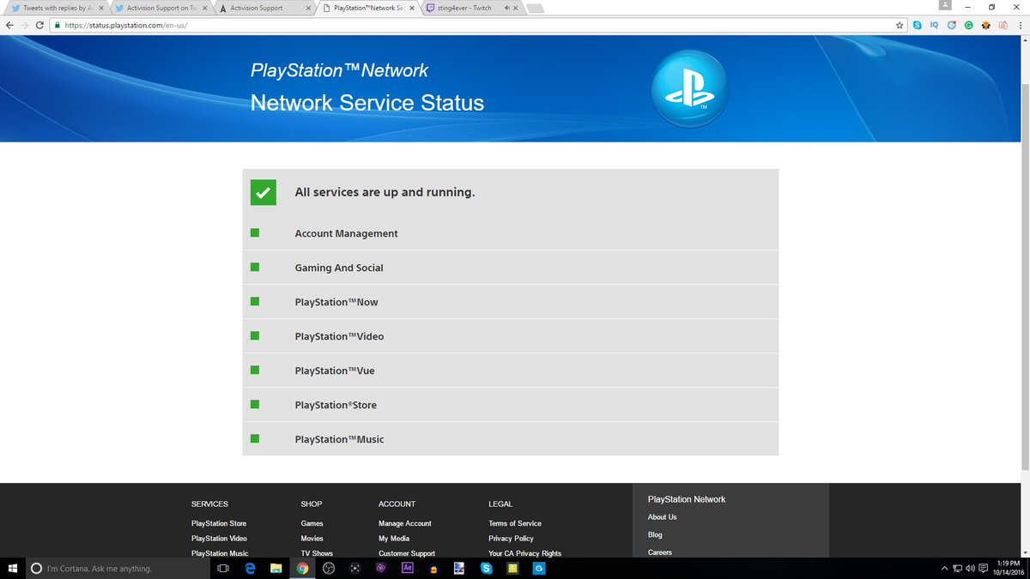Show hidden system tray icons
This screenshot has height=579, width=1030.
point(945,568)
